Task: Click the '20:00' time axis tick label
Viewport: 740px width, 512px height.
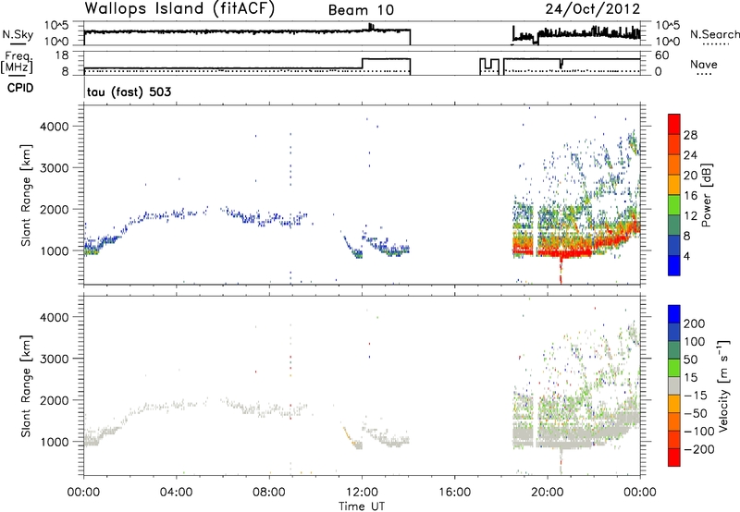Action: [x=547, y=493]
